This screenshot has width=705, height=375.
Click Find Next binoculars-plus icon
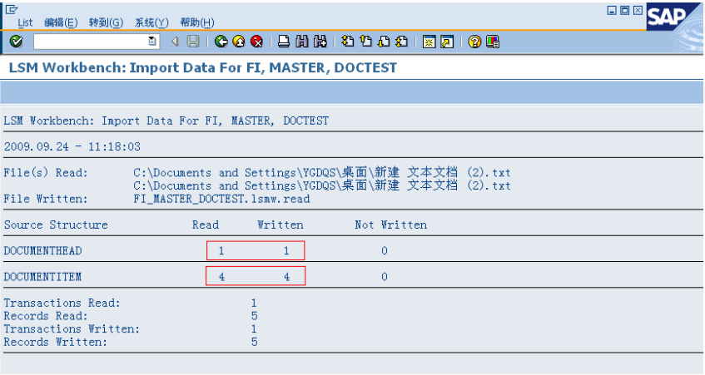tap(320, 42)
